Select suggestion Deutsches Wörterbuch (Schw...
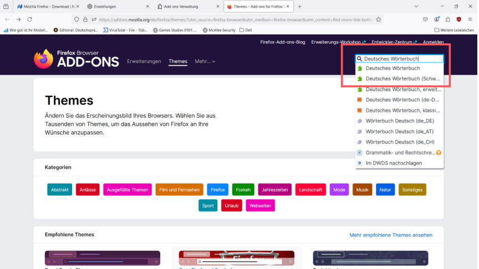 click(x=400, y=79)
